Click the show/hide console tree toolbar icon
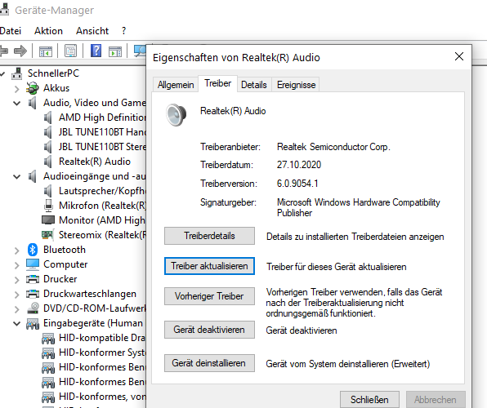 [46, 51]
